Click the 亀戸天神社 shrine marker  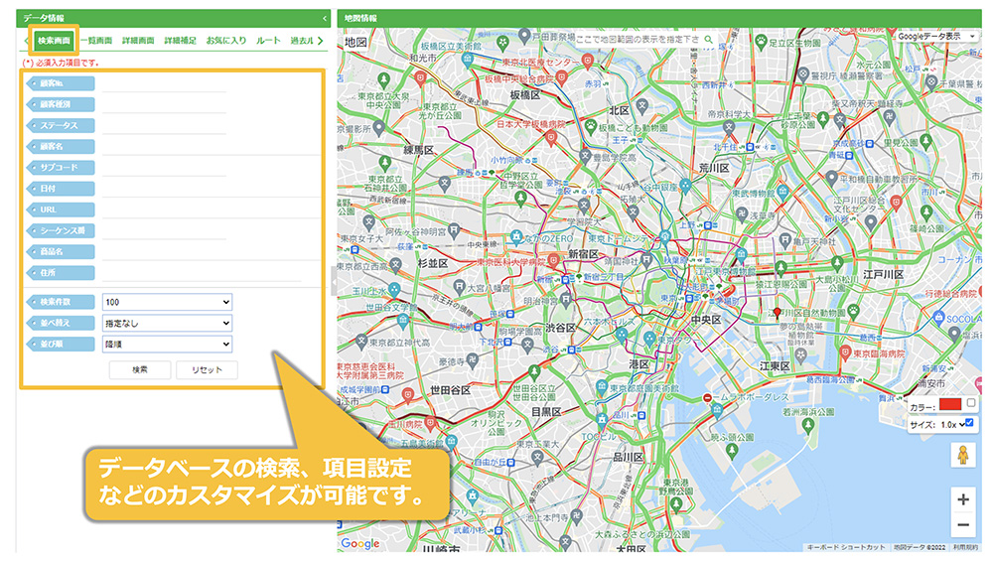click(784, 240)
